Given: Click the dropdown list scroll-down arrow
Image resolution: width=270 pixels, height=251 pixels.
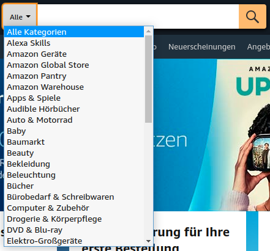Looking at the screenshot, I should (x=148, y=241).
